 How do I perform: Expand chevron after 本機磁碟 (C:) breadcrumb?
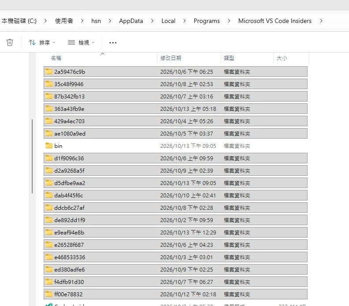45,21
